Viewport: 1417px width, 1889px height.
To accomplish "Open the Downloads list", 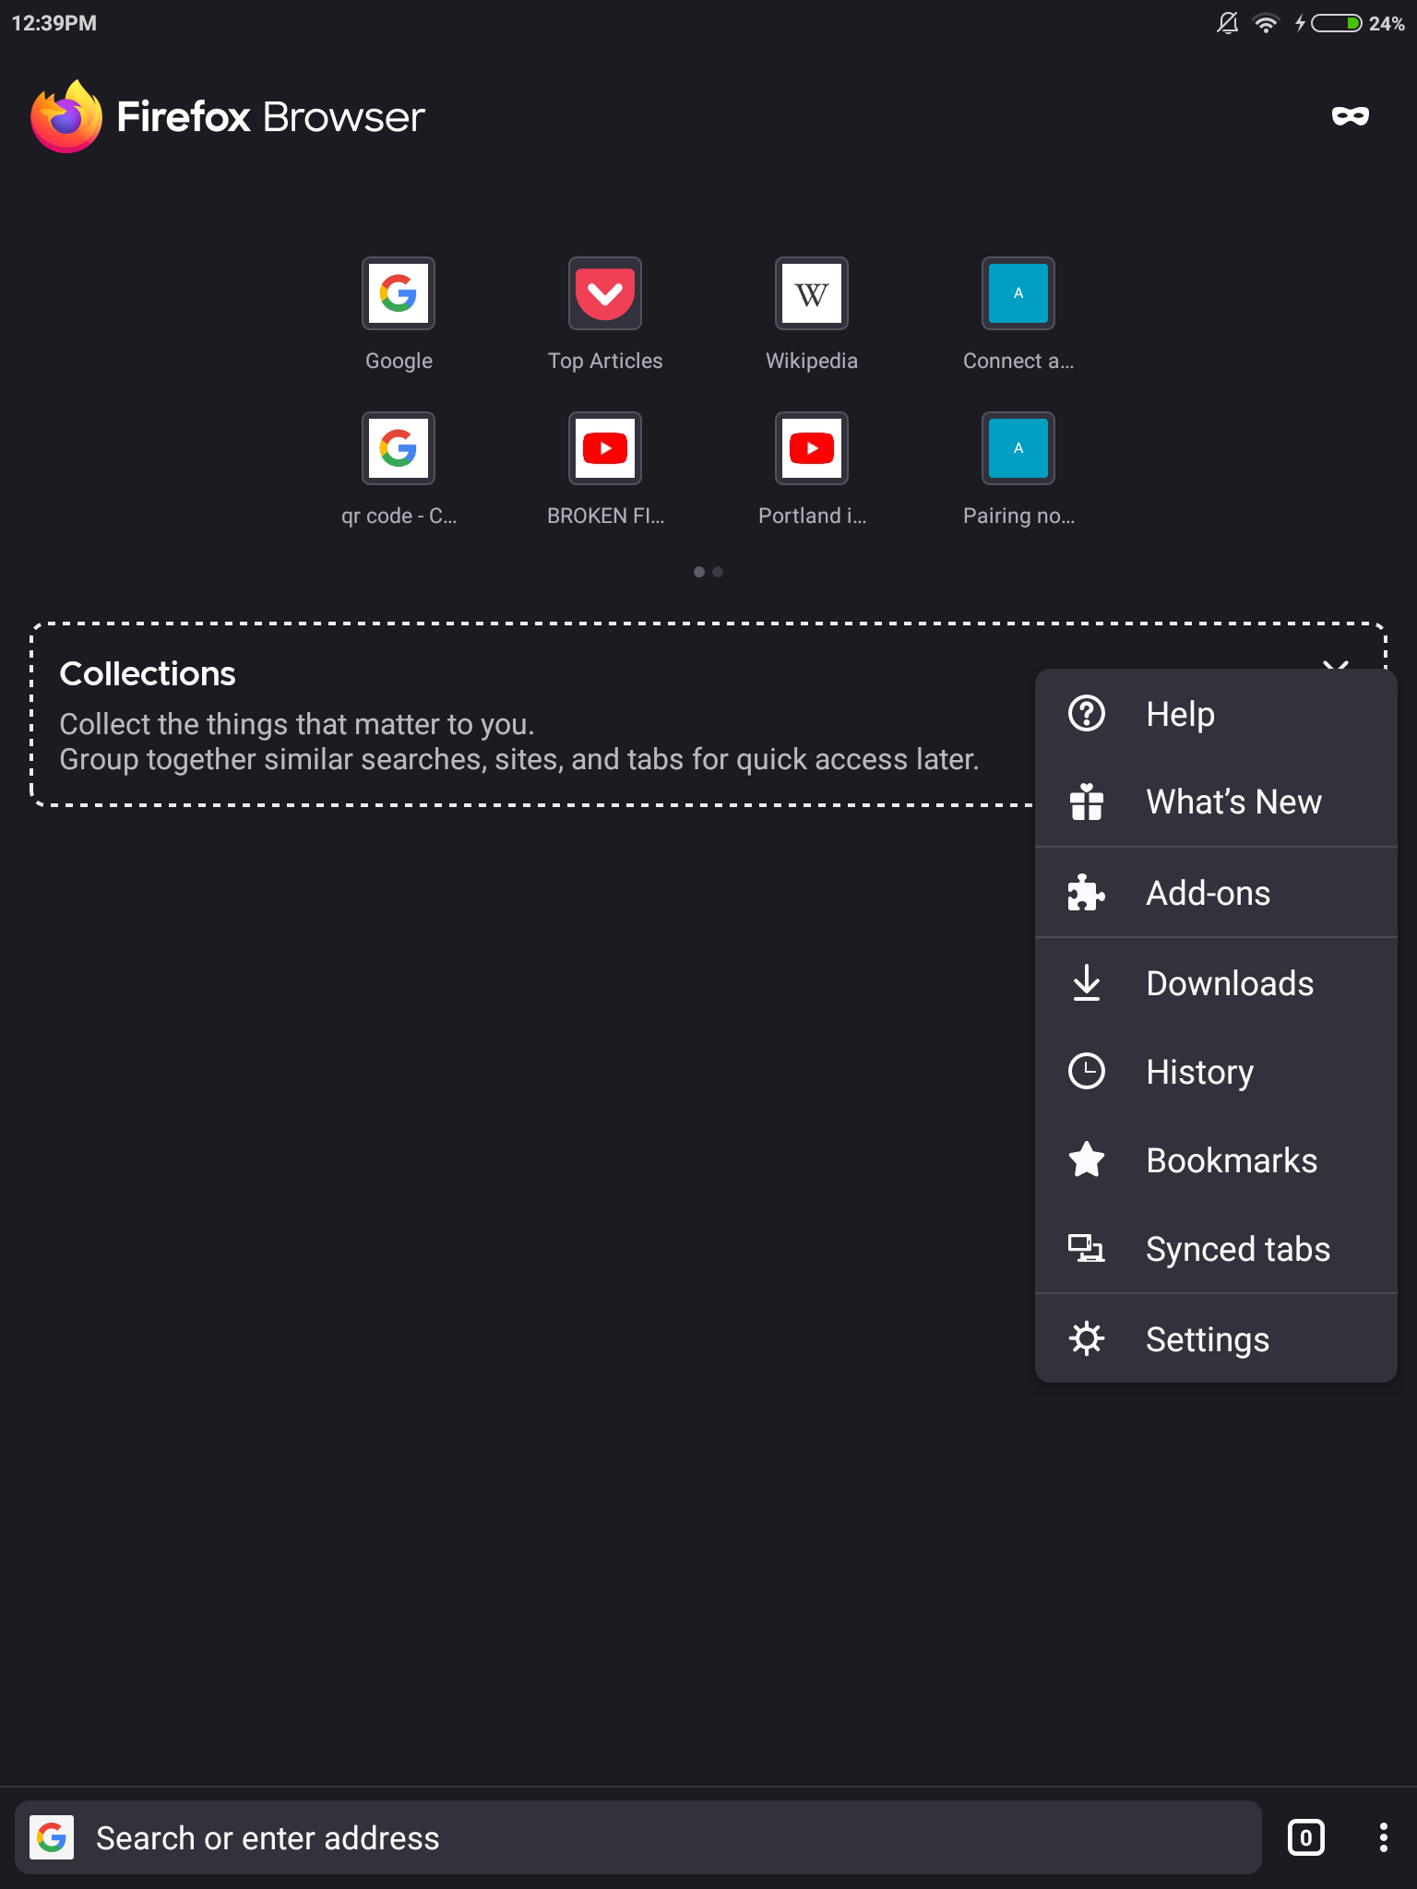I will [x=1230, y=982].
